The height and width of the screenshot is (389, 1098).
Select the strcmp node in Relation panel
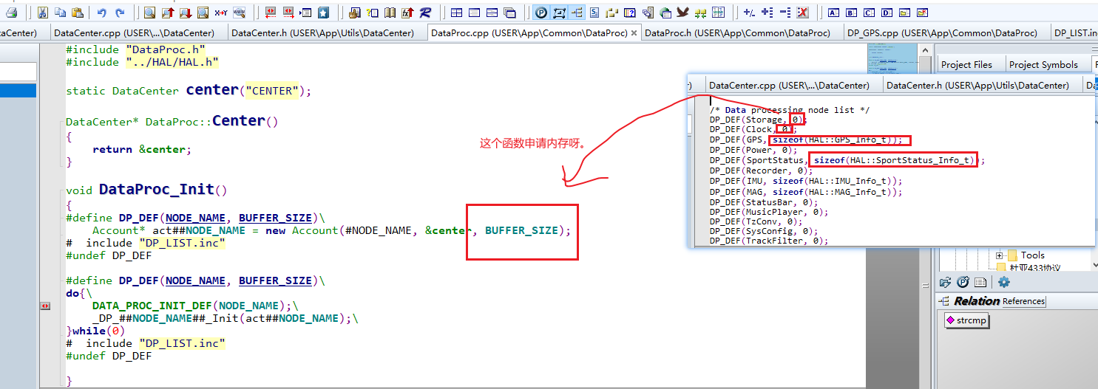tap(967, 320)
